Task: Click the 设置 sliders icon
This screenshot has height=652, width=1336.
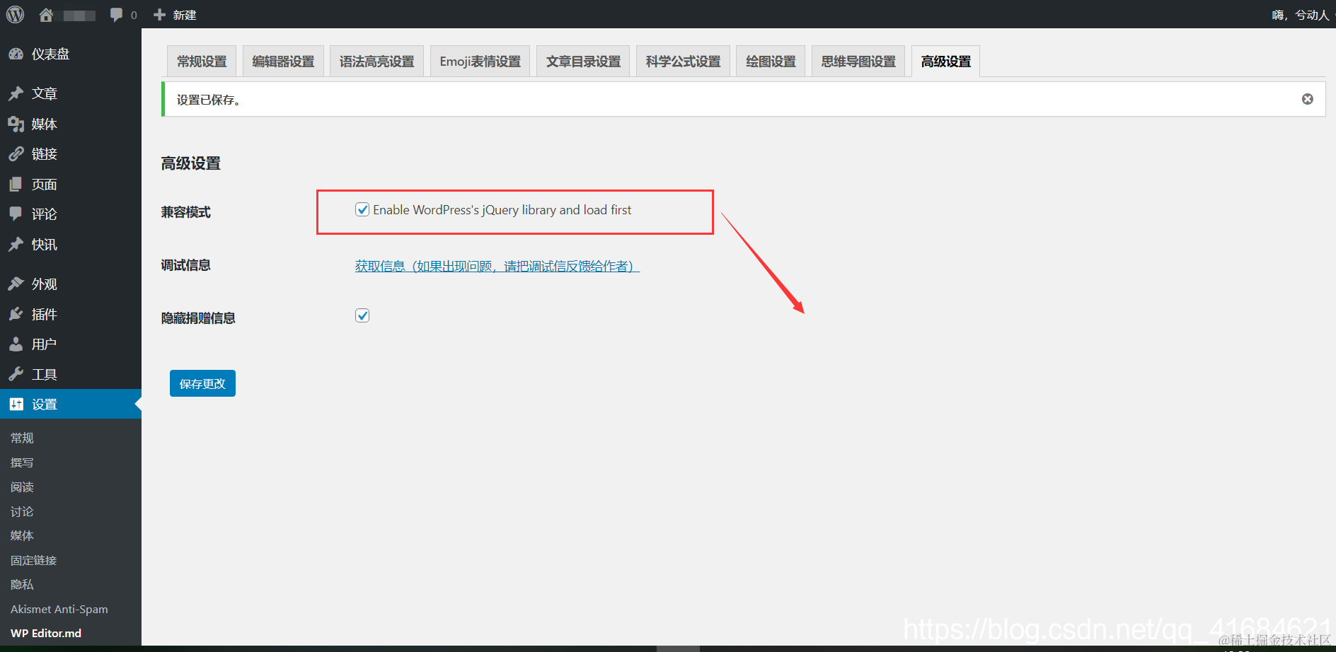Action: coord(16,404)
